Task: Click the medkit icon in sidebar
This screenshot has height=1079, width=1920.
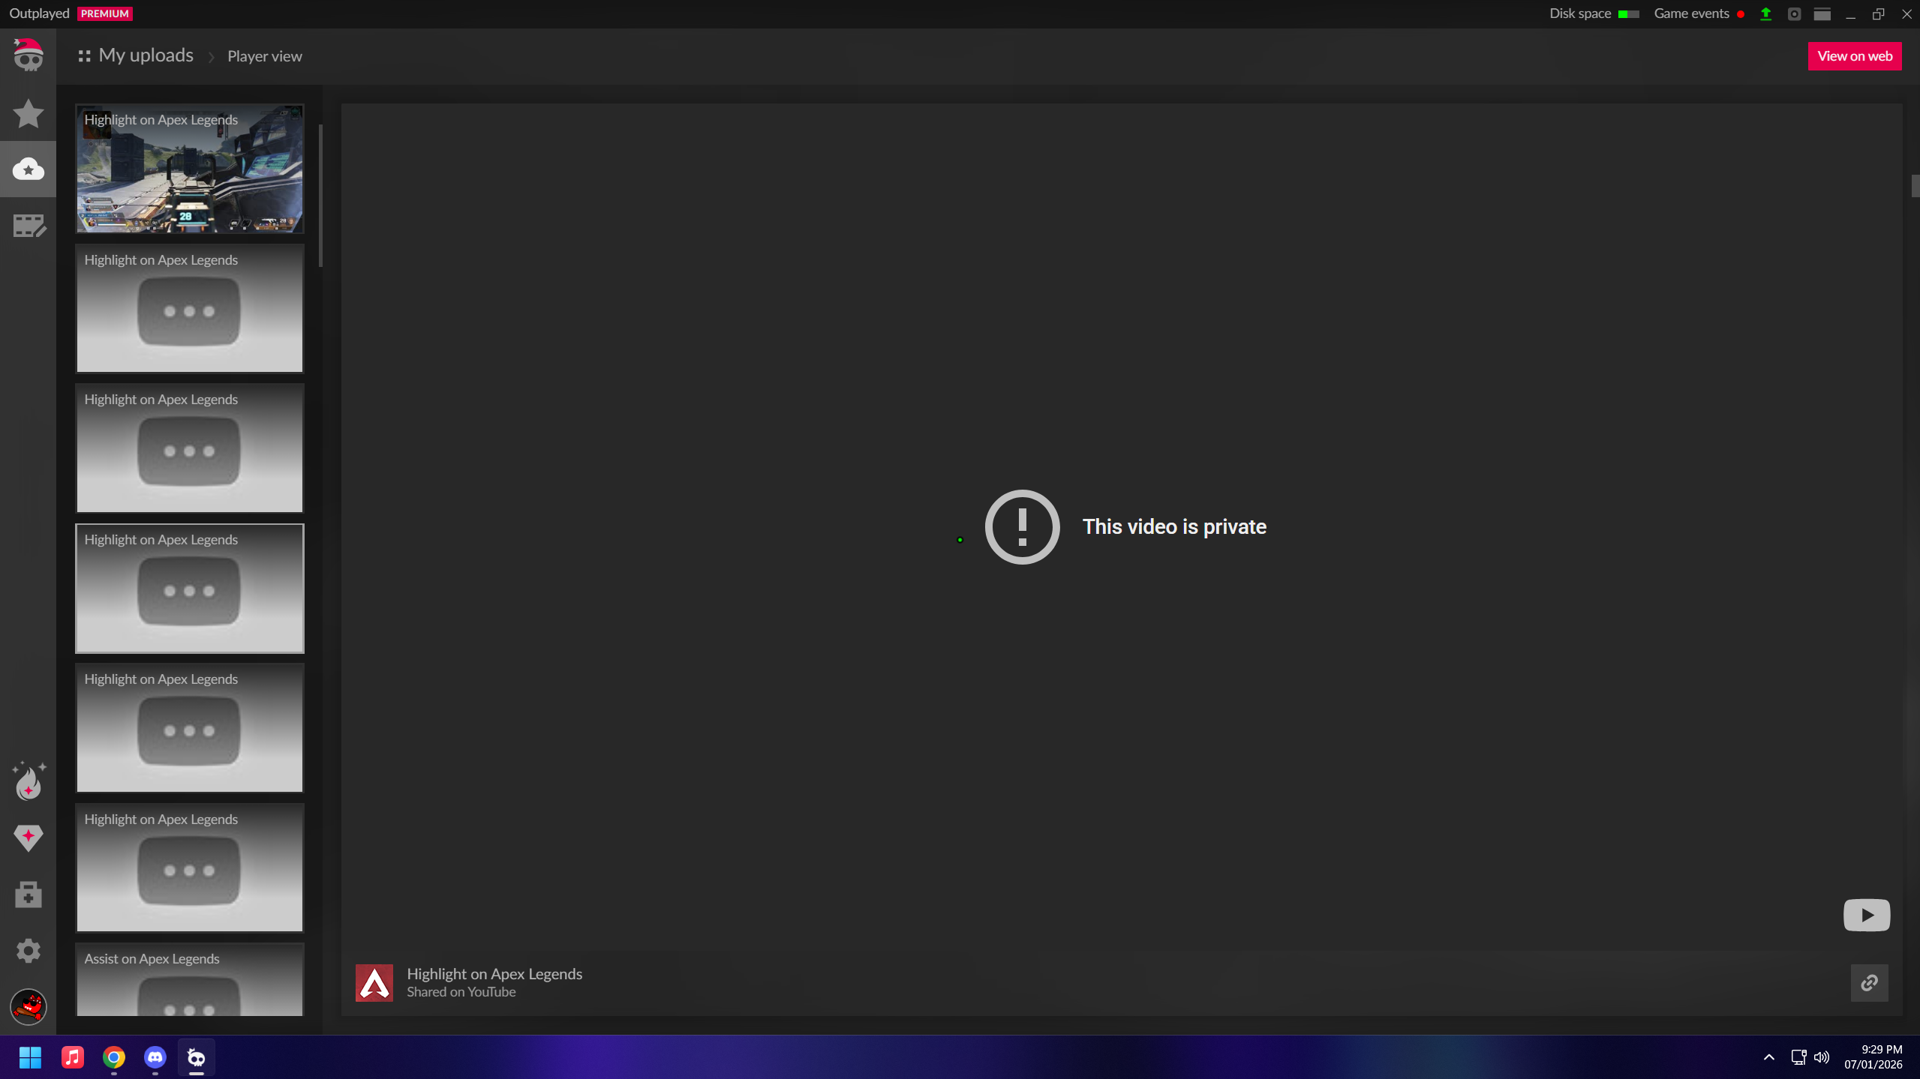Action: click(29, 894)
